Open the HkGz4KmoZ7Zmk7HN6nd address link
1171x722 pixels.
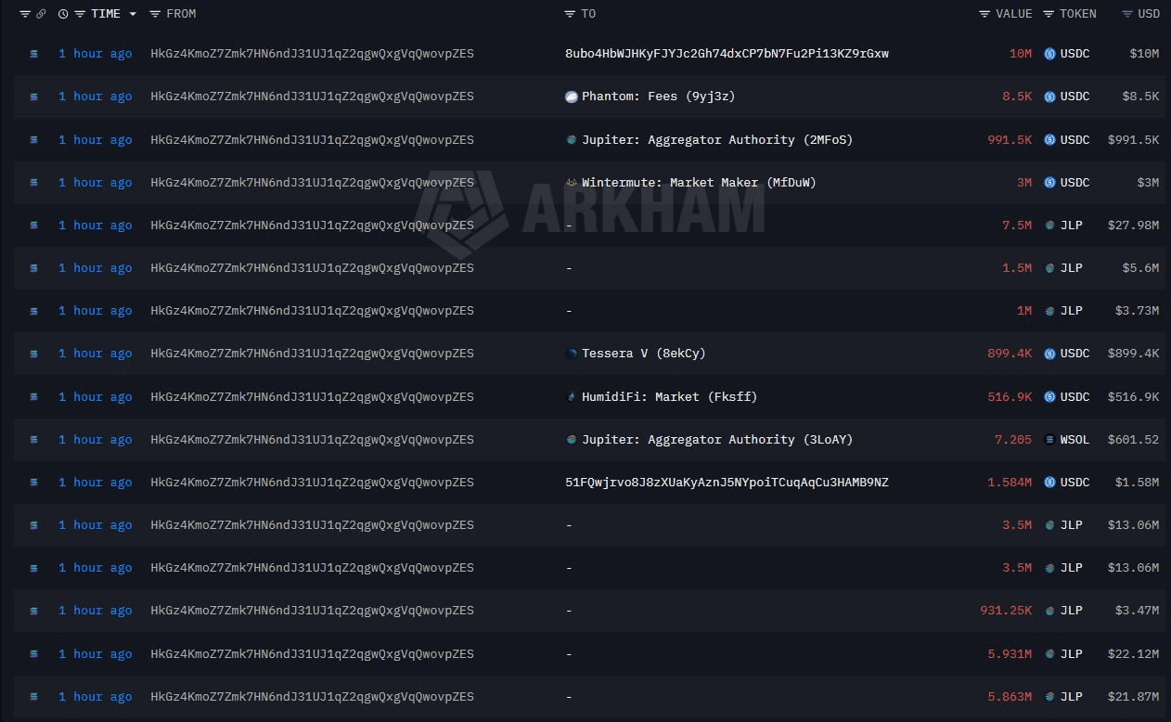click(311, 53)
